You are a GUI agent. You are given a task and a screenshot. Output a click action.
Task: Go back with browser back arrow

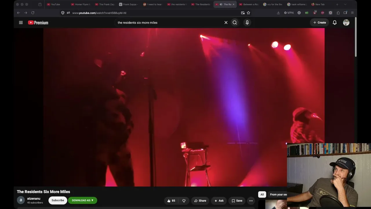(x=18, y=13)
